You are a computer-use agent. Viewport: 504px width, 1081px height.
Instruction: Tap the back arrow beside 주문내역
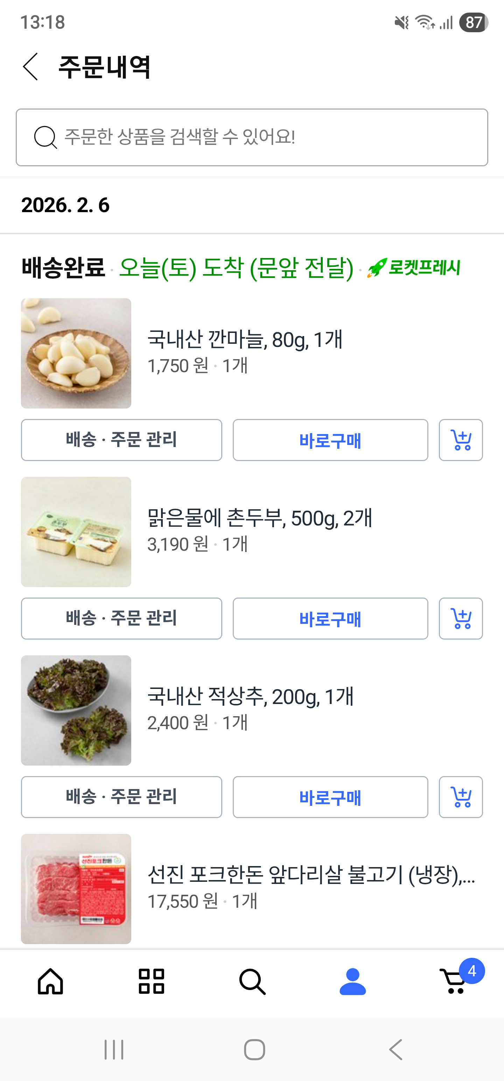pyautogui.click(x=31, y=67)
